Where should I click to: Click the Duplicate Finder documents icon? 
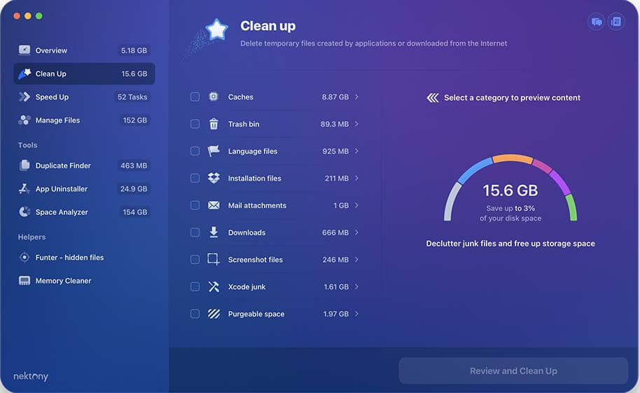click(x=25, y=165)
